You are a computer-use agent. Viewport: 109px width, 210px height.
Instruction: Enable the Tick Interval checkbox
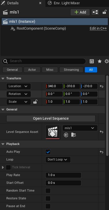(8, 167)
